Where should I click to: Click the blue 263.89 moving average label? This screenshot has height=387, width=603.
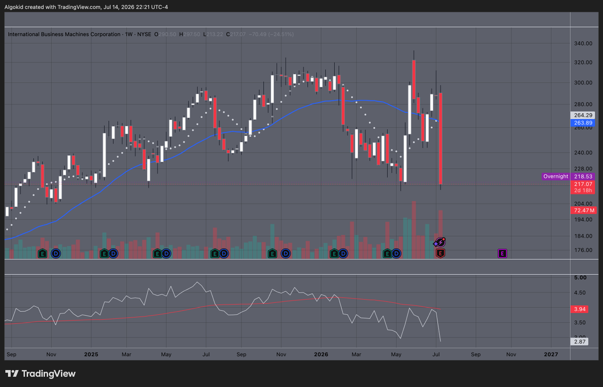coord(583,122)
